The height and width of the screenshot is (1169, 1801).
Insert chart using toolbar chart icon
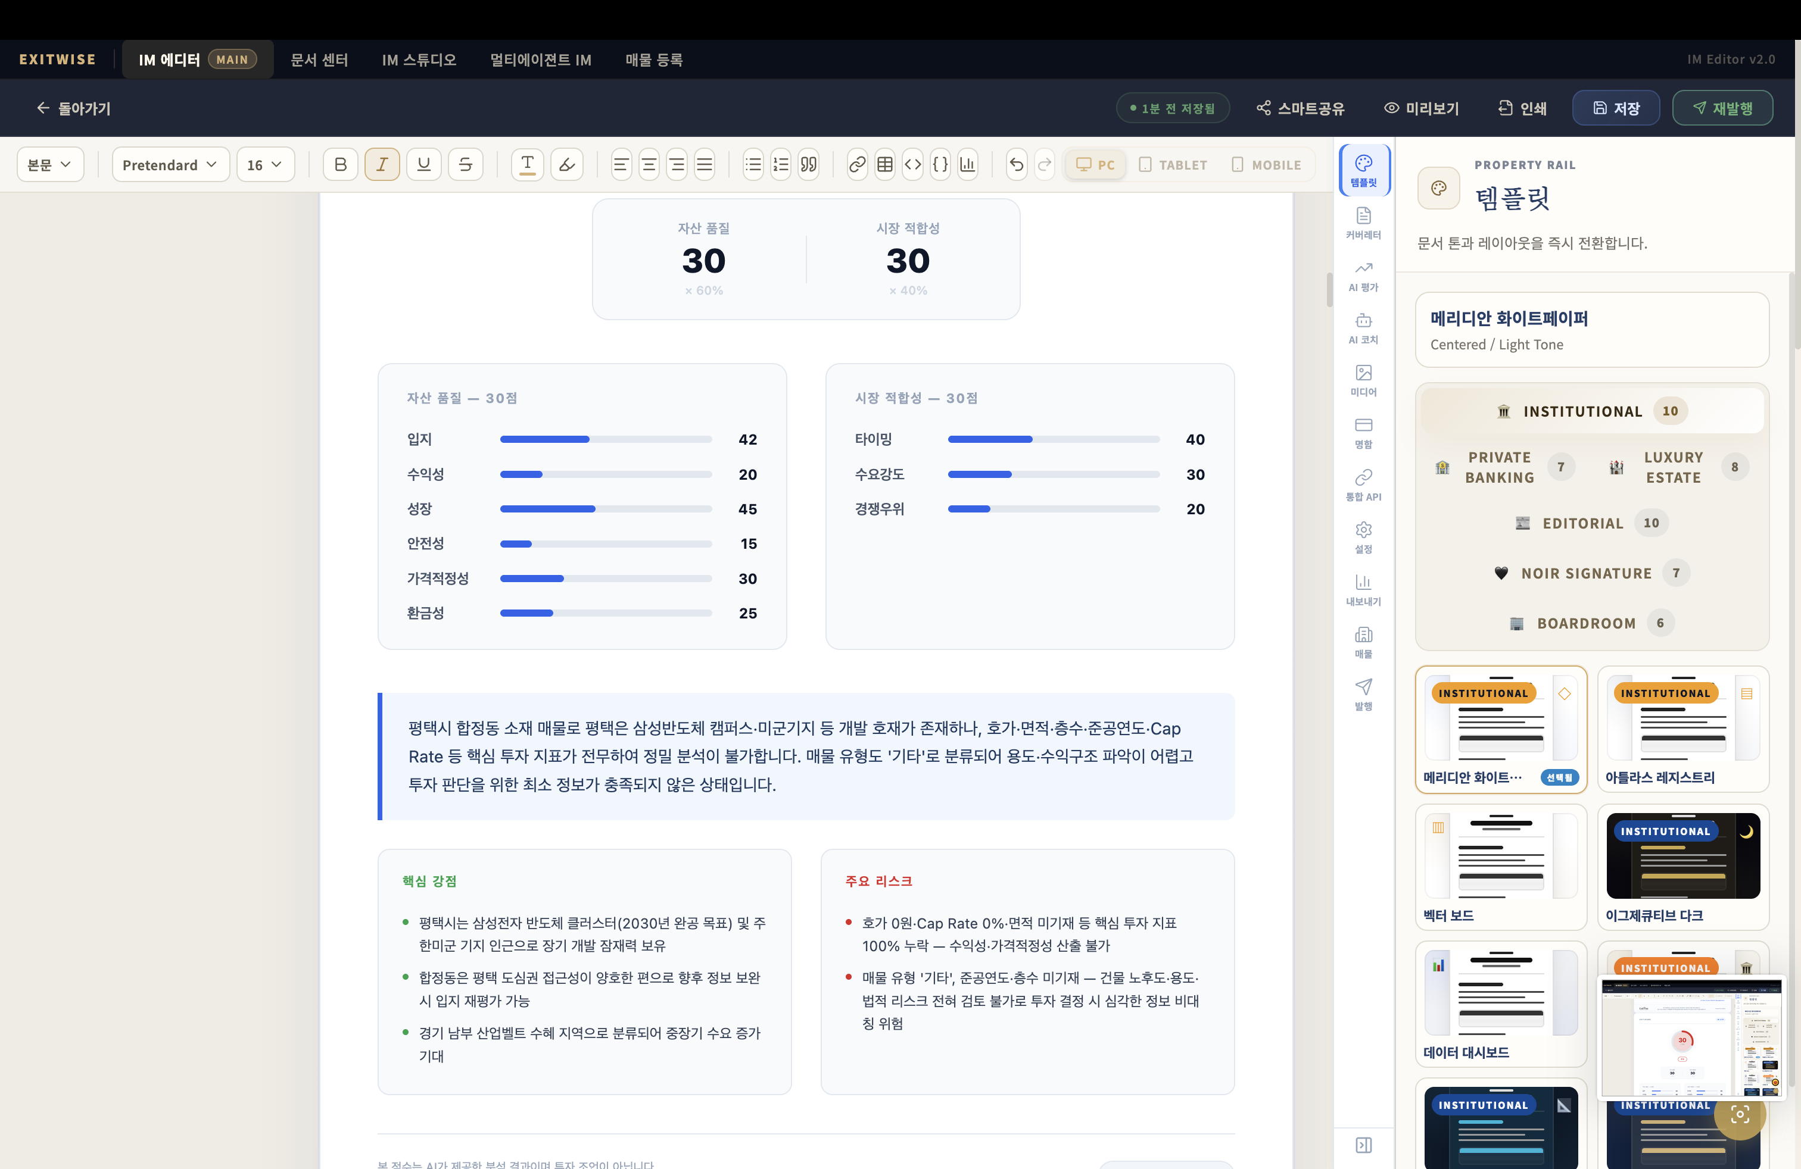967,164
